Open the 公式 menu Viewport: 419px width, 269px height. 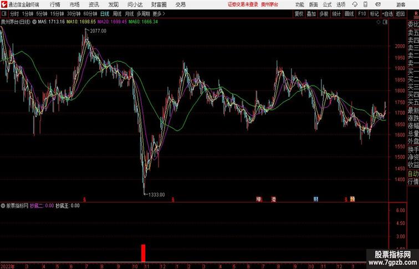(x=327, y=4)
